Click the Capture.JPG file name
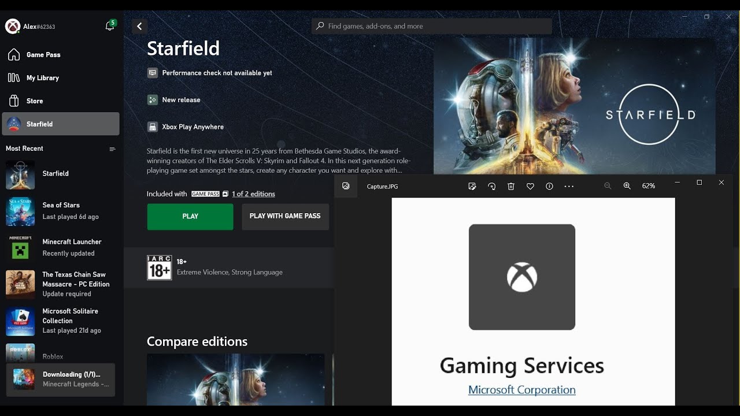The image size is (740, 416). pyautogui.click(x=382, y=187)
